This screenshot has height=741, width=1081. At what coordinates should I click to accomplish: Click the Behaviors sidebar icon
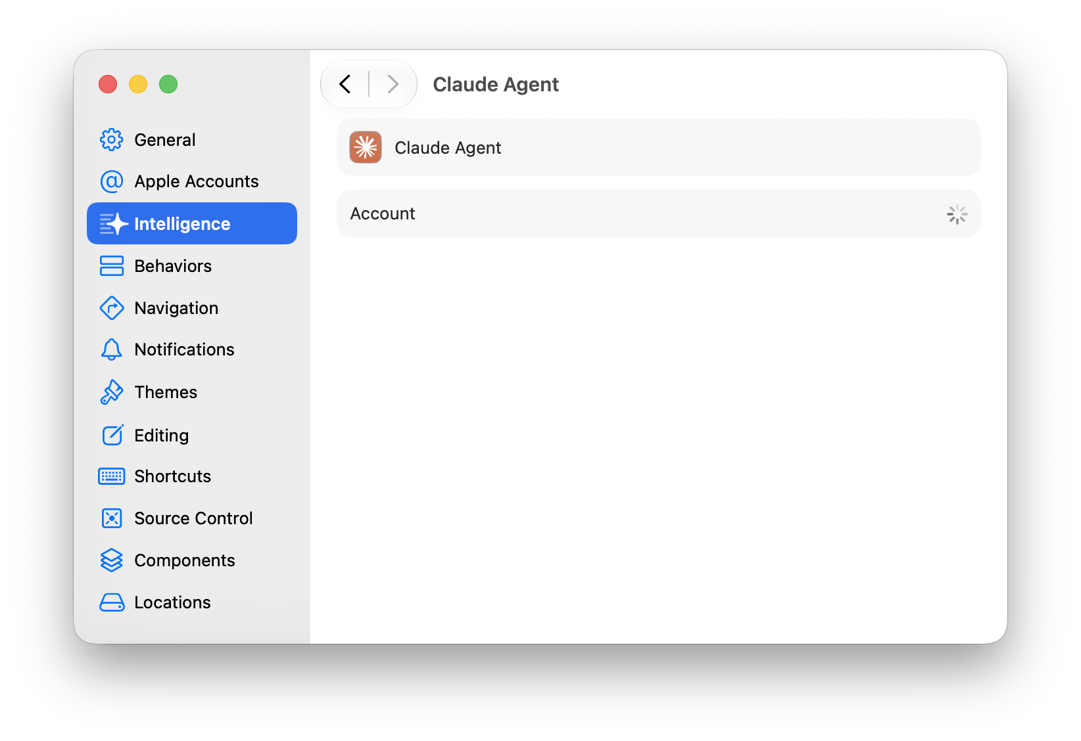[111, 266]
